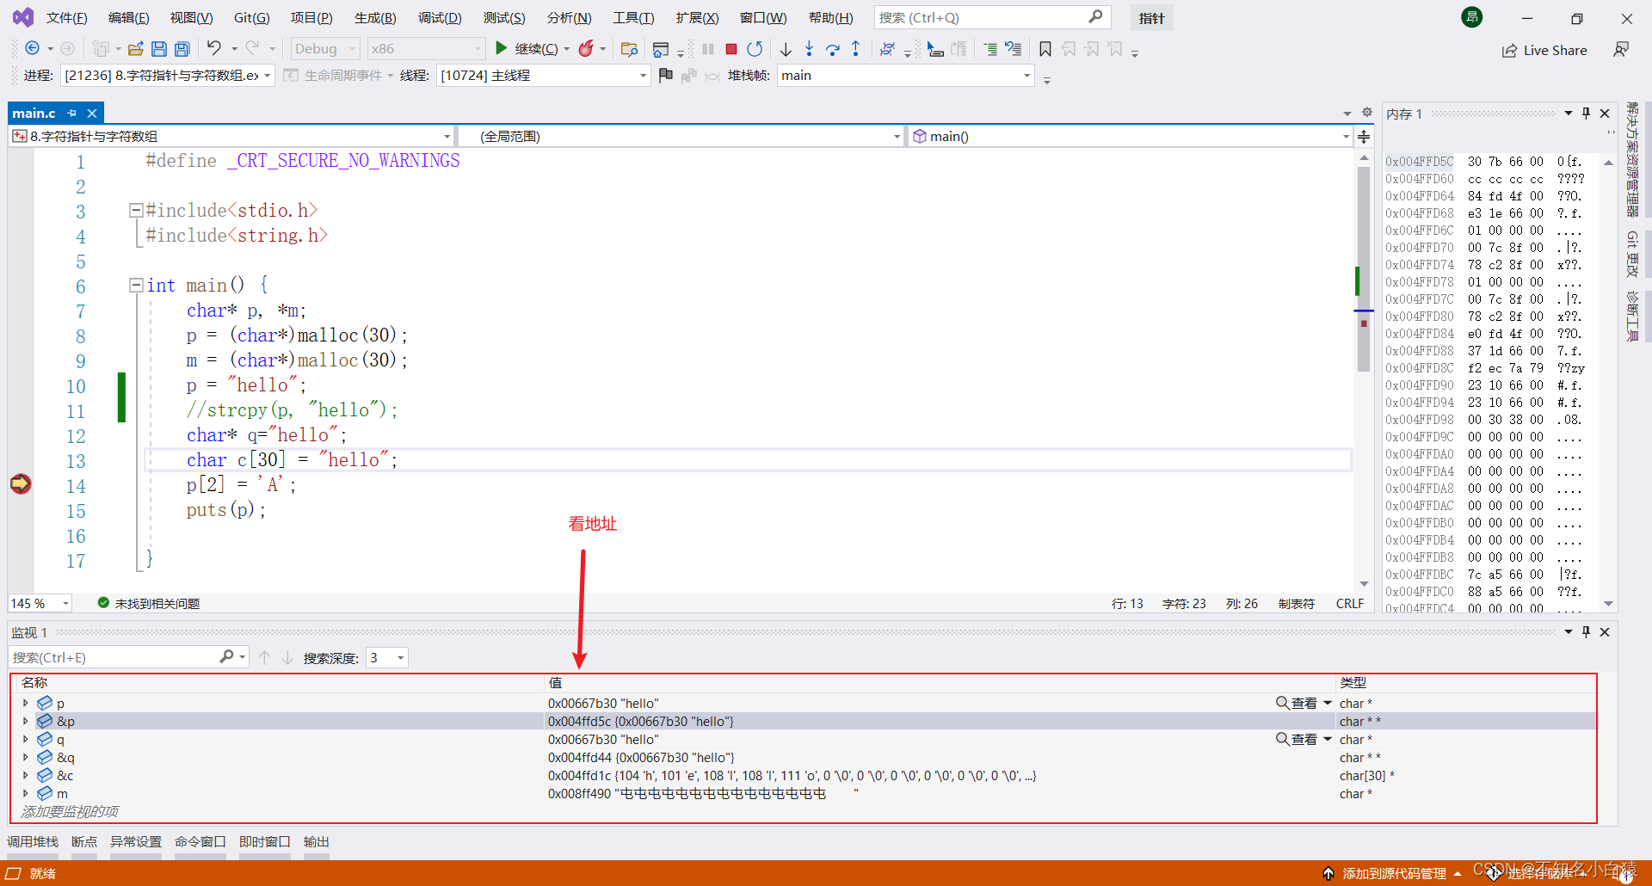Open the 文件(F) menu
Viewport: 1652px width, 886px height.
pyautogui.click(x=67, y=18)
